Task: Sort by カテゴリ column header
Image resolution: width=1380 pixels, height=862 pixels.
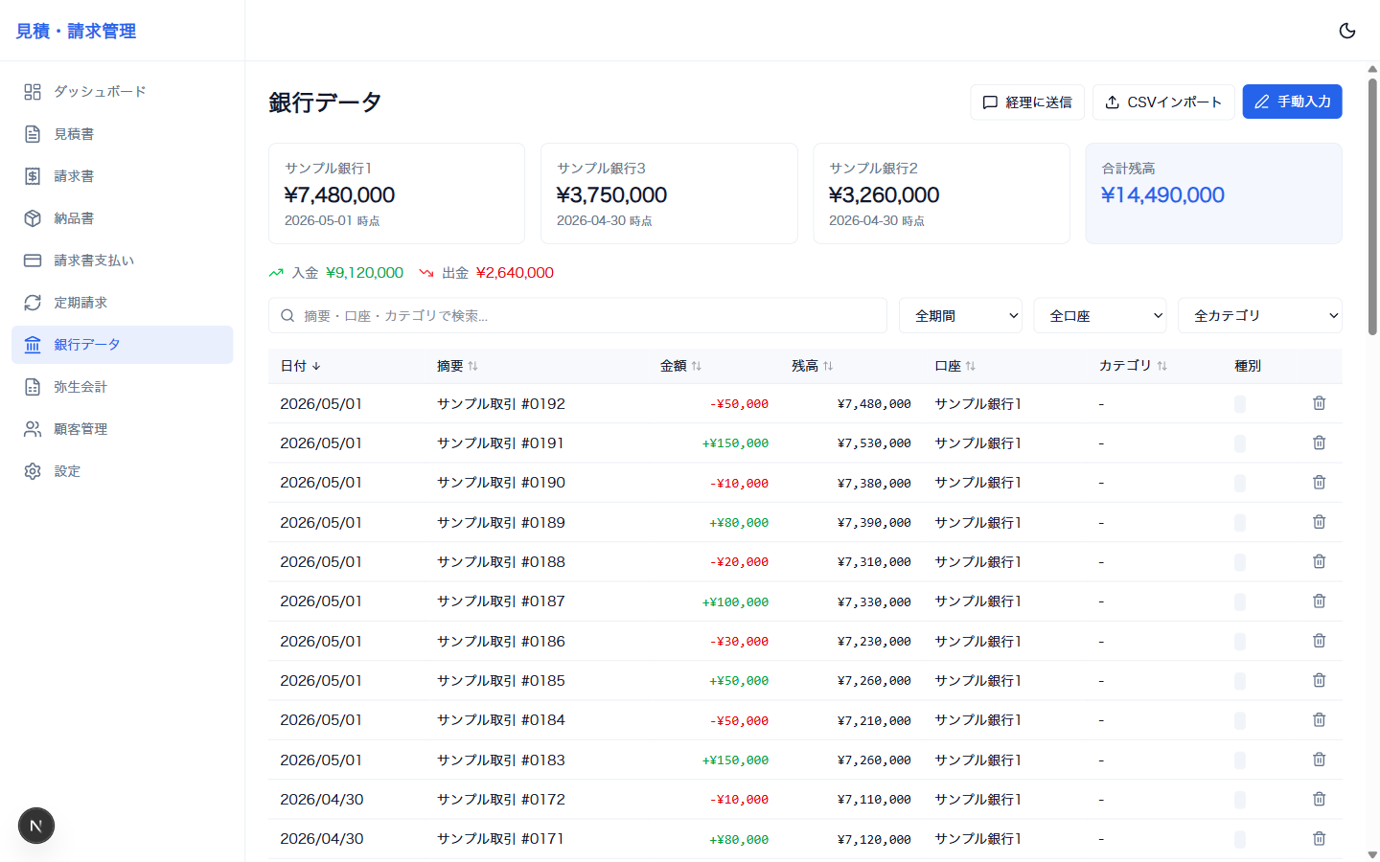Action: coord(1133,366)
